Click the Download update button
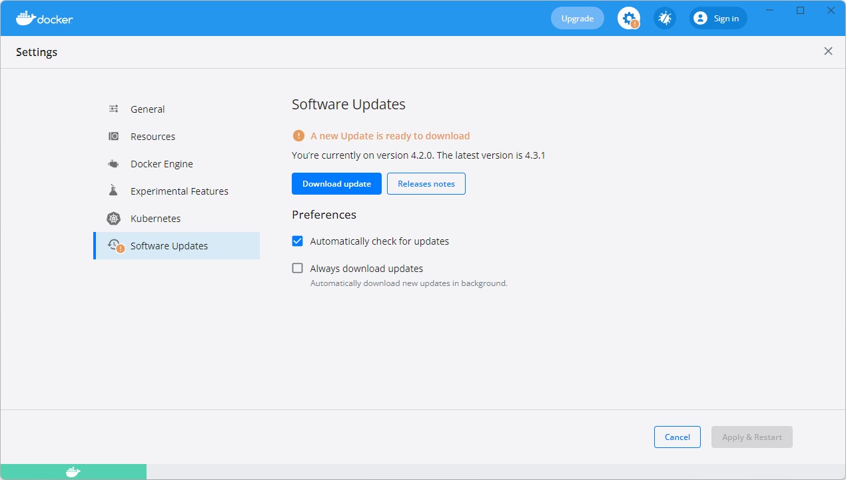 pos(336,183)
